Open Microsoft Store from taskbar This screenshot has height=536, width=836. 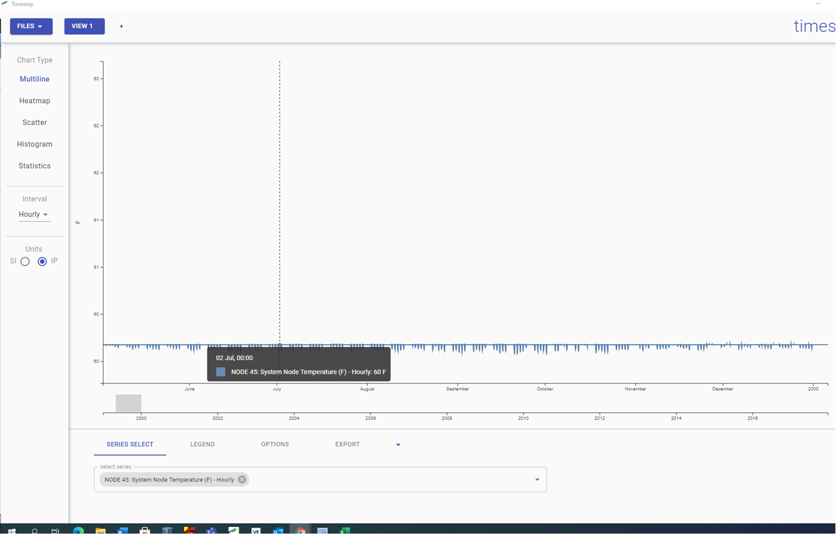145,531
